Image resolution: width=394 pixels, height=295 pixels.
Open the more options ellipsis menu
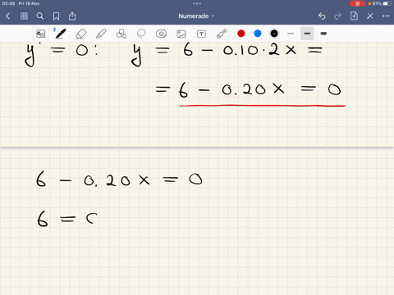[386, 16]
